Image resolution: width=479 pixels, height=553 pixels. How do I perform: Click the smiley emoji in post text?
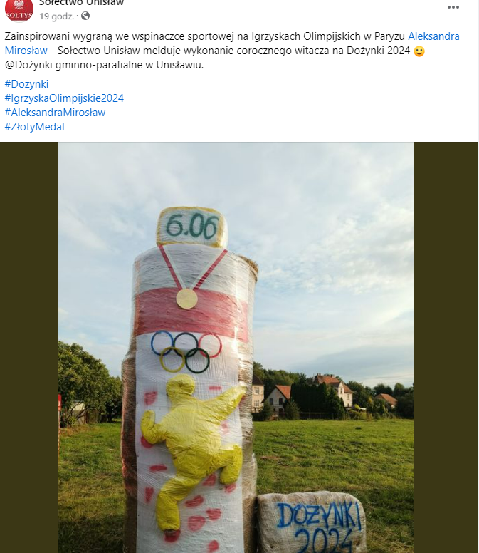tap(419, 51)
